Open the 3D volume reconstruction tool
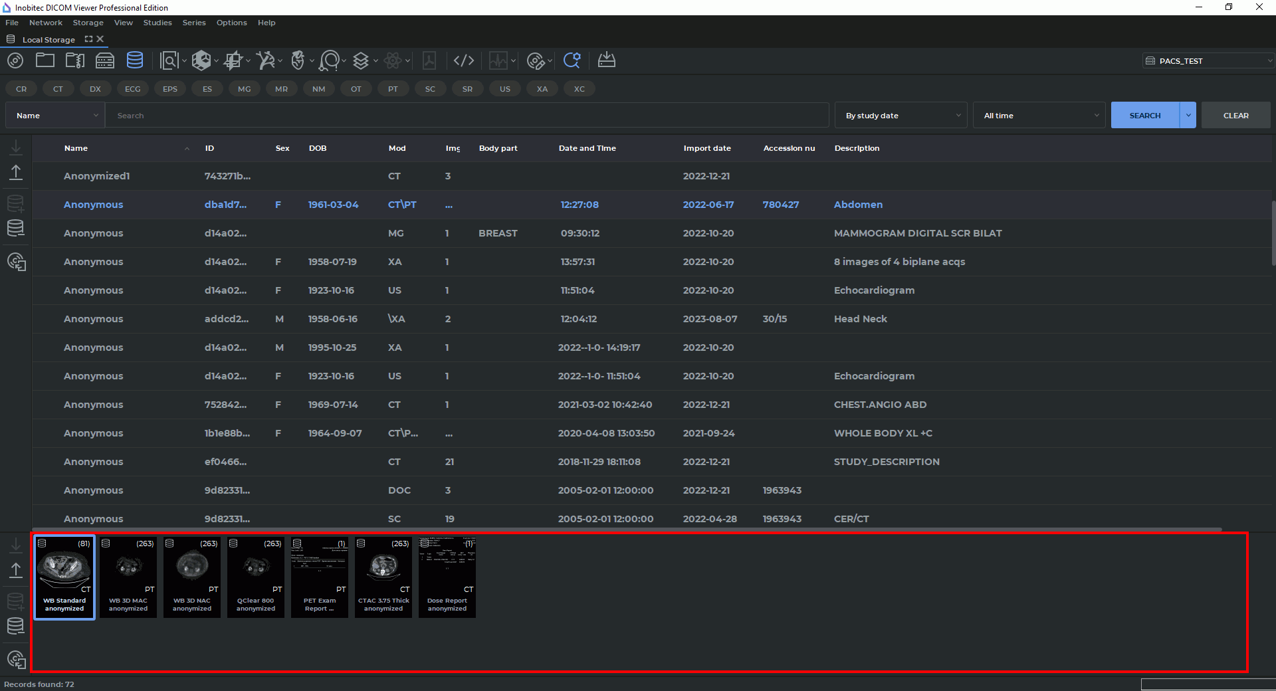 [x=201, y=61]
